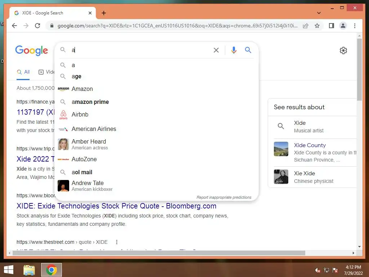The width and height of the screenshot is (369, 277).
Task: Bookmark this page with the star icon
Action: point(317,26)
